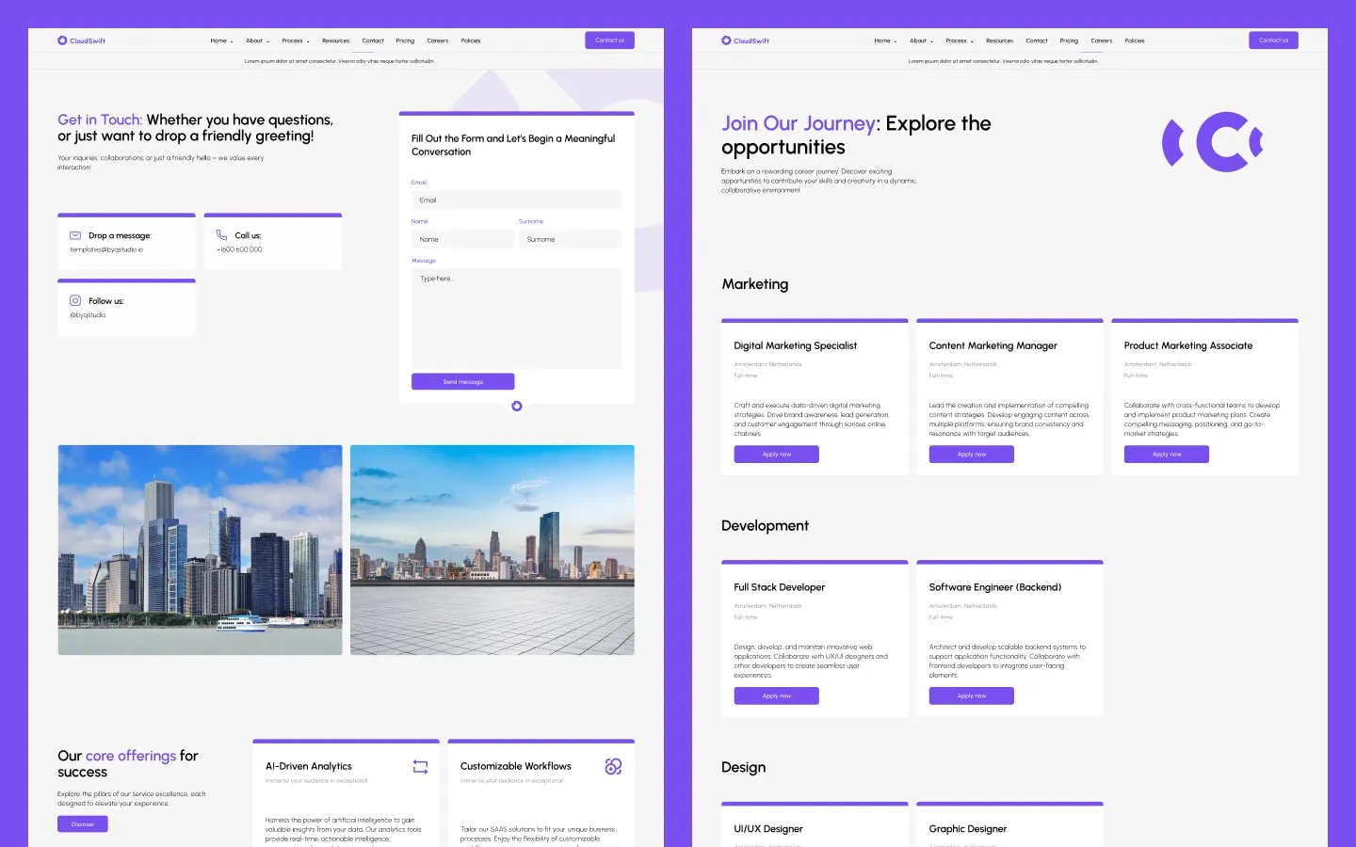Open Resources in right page nav
The width and height of the screenshot is (1356, 847).
[999, 40]
